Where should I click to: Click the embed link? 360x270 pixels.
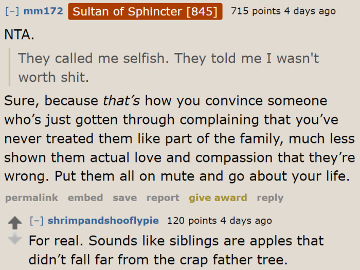pos(85,197)
